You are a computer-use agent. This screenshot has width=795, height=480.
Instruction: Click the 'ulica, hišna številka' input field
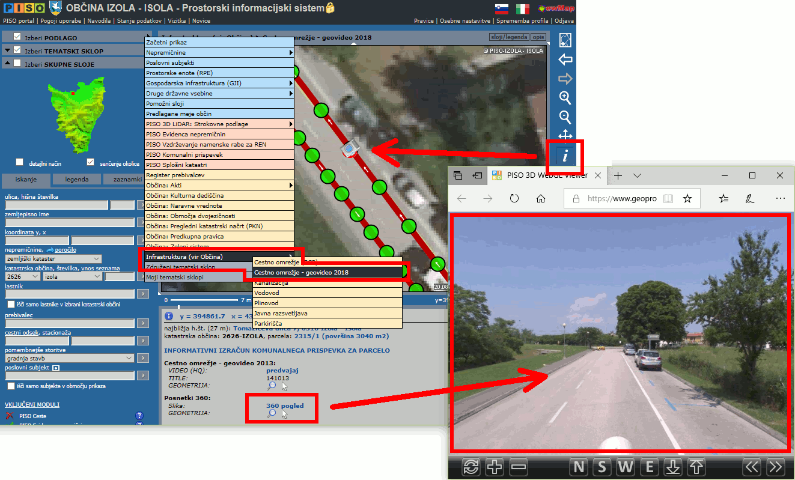click(x=56, y=205)
